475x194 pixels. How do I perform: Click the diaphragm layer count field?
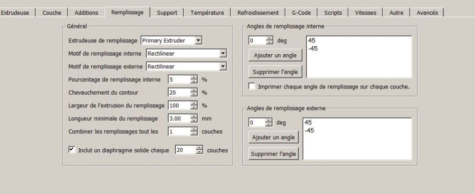coord(185,150)
